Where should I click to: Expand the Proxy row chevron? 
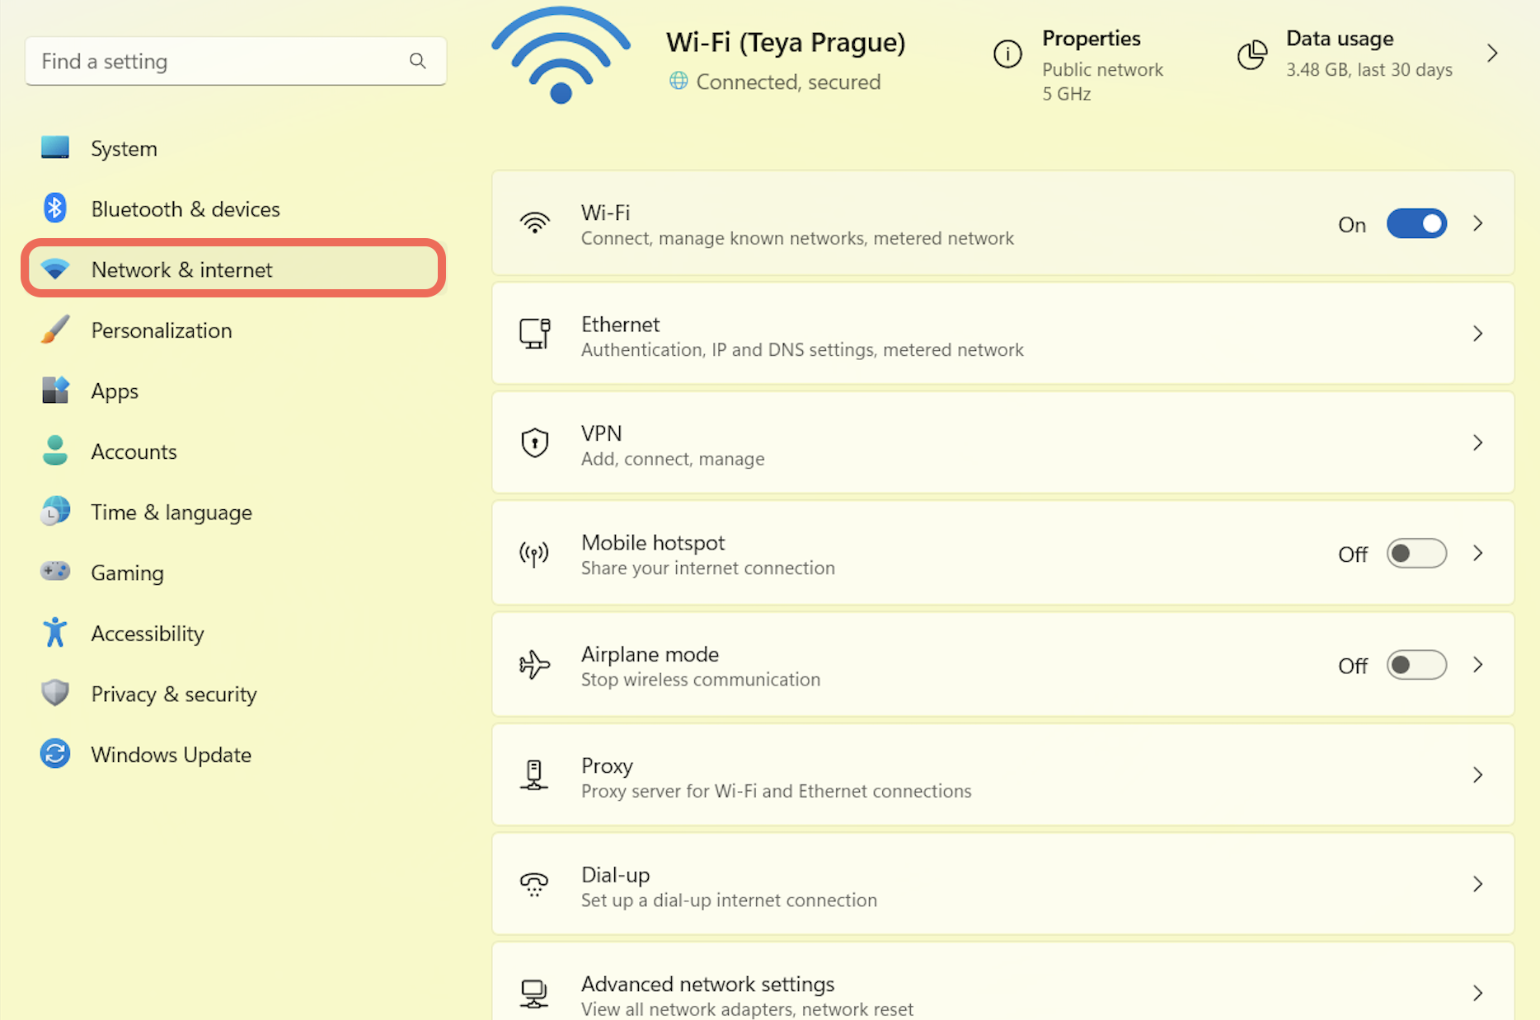(1477, 775)
